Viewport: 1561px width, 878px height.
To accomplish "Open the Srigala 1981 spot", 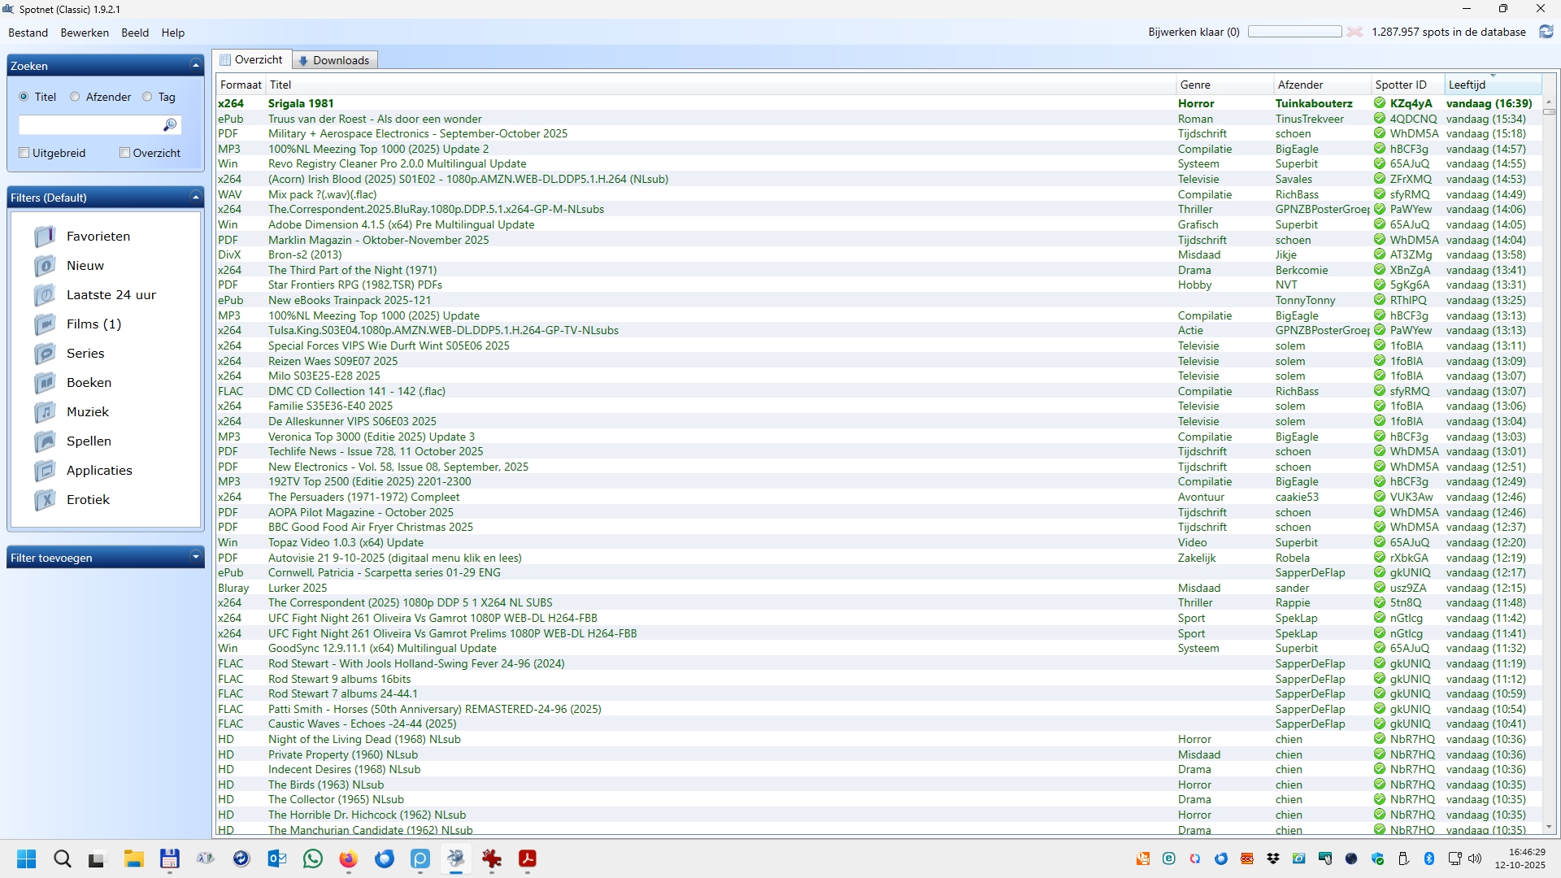I will tap(301, 103).
